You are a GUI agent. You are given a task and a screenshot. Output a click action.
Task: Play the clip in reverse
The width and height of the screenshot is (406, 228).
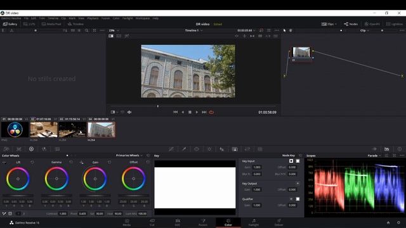click(x=183, y=112)
